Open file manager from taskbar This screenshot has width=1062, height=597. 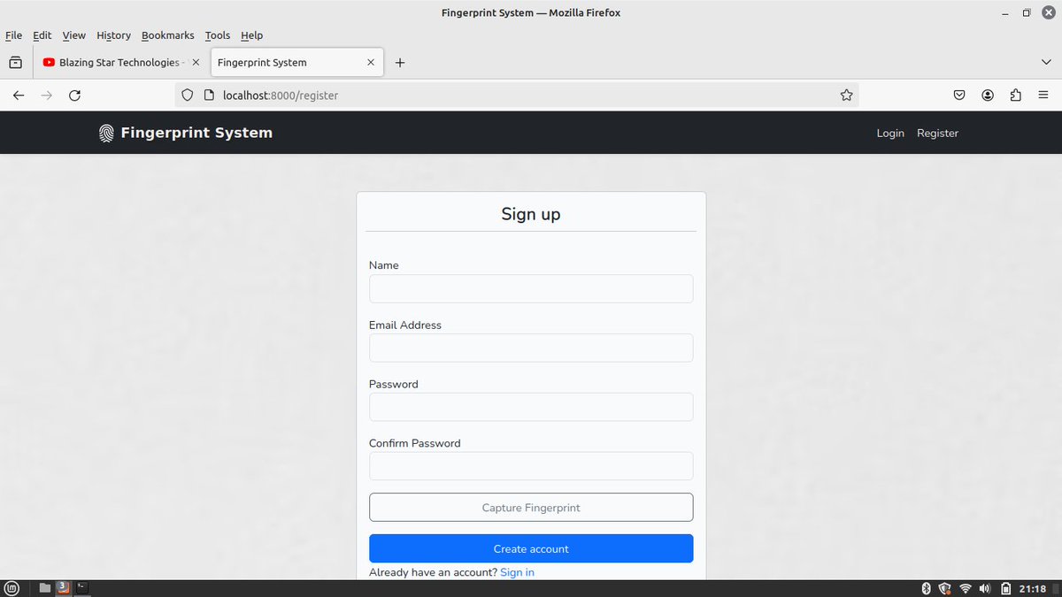pyautogui.click(x=45, y=588)
